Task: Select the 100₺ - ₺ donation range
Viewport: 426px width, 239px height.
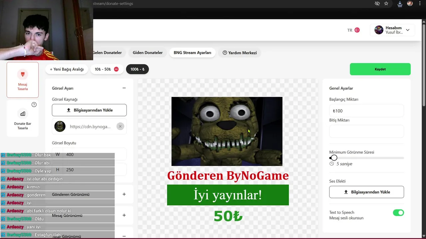Action: click(x=137, y=69)
